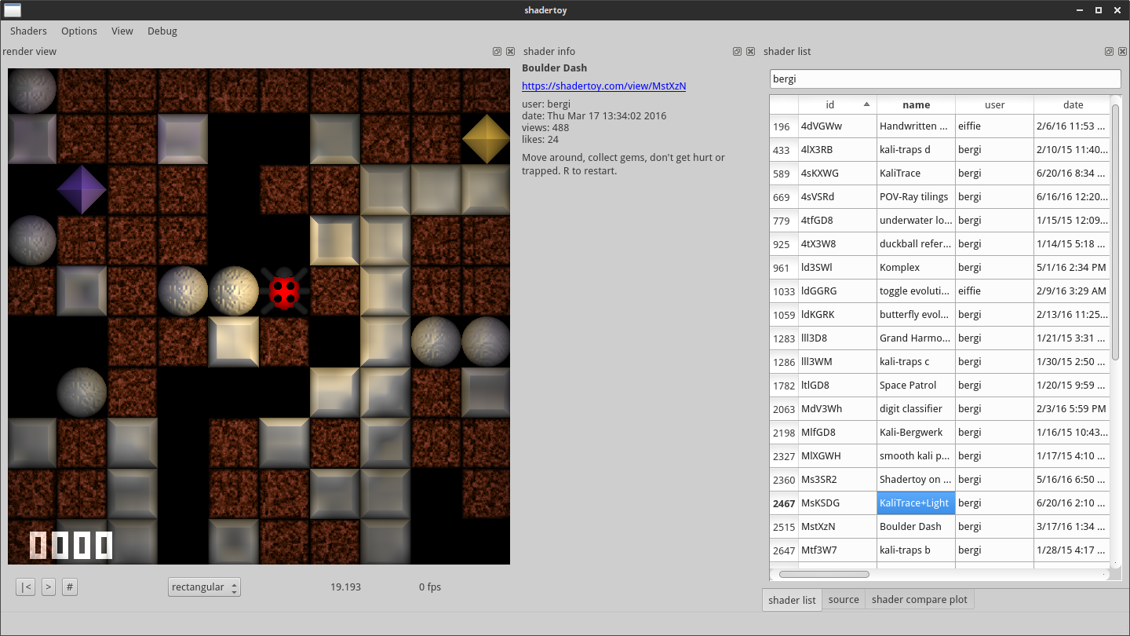Open the Debug menu
This screenshot has width=1130, height=636.
click(162, 31)
